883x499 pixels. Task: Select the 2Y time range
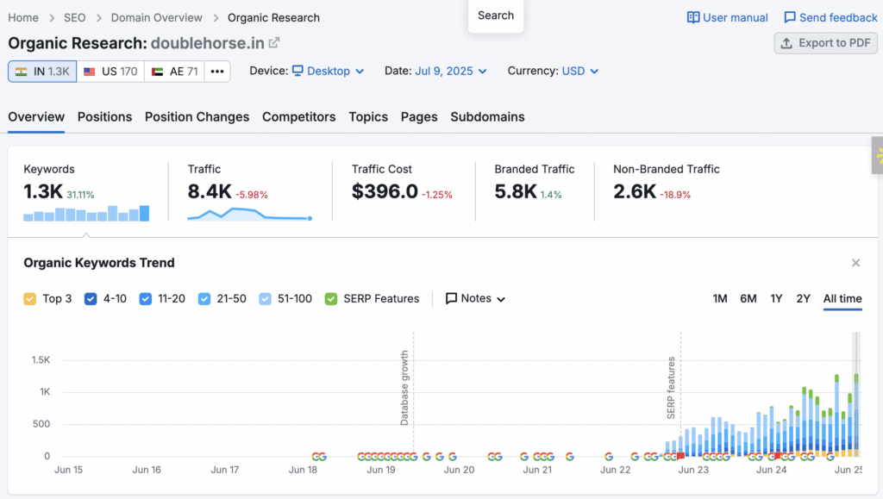click(803, 298)
